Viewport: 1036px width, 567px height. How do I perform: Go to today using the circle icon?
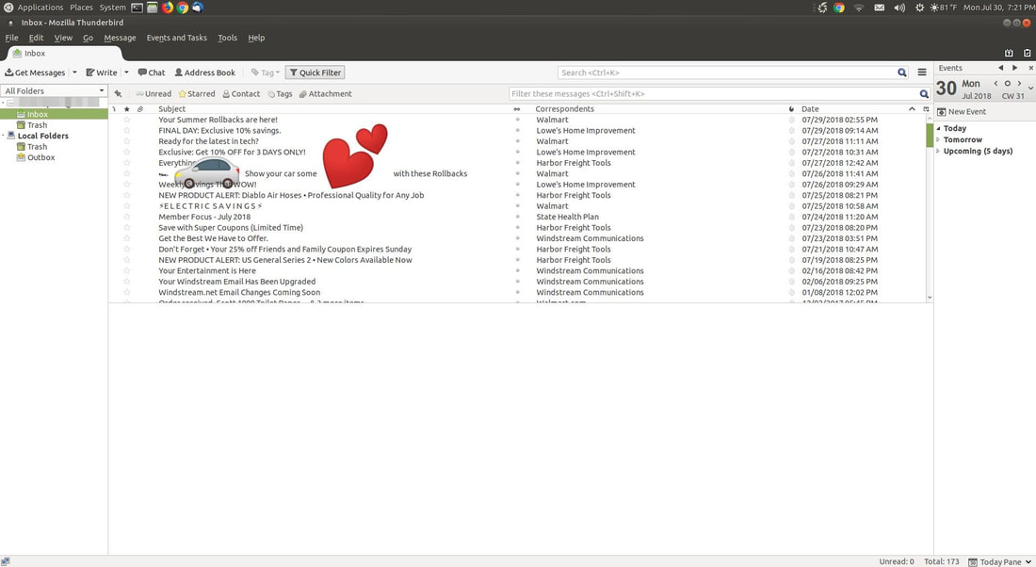click(x=1007, y=84)
